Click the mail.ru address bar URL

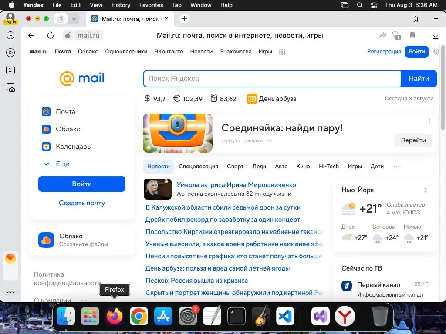(88, 36)
